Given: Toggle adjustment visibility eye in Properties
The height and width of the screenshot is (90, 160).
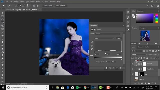Looking at the screenshot, I should (x=117, y=68).
